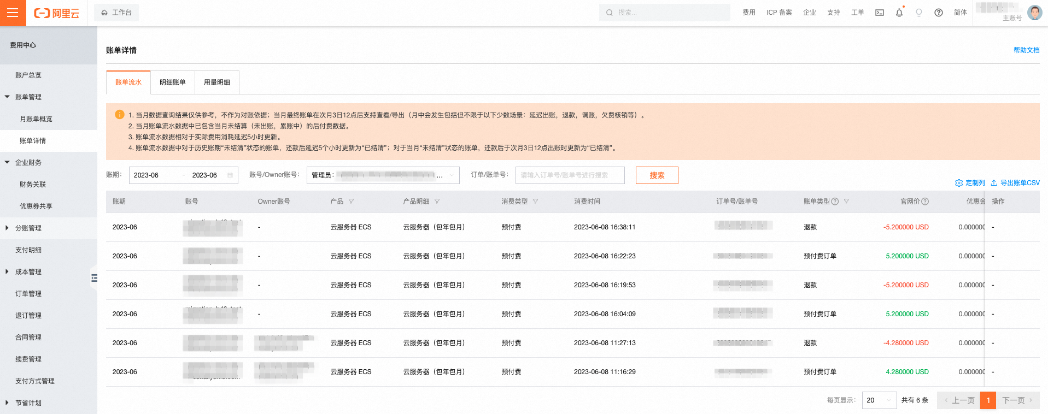Click 费用中心 sidebar header

23,45
